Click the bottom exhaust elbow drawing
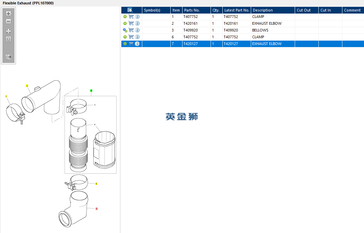364x233 pixels. tap(74, 209)
